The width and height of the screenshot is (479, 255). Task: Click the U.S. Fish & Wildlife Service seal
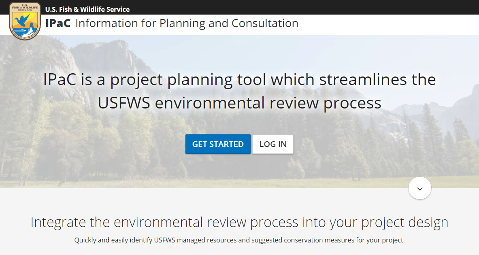24,20
